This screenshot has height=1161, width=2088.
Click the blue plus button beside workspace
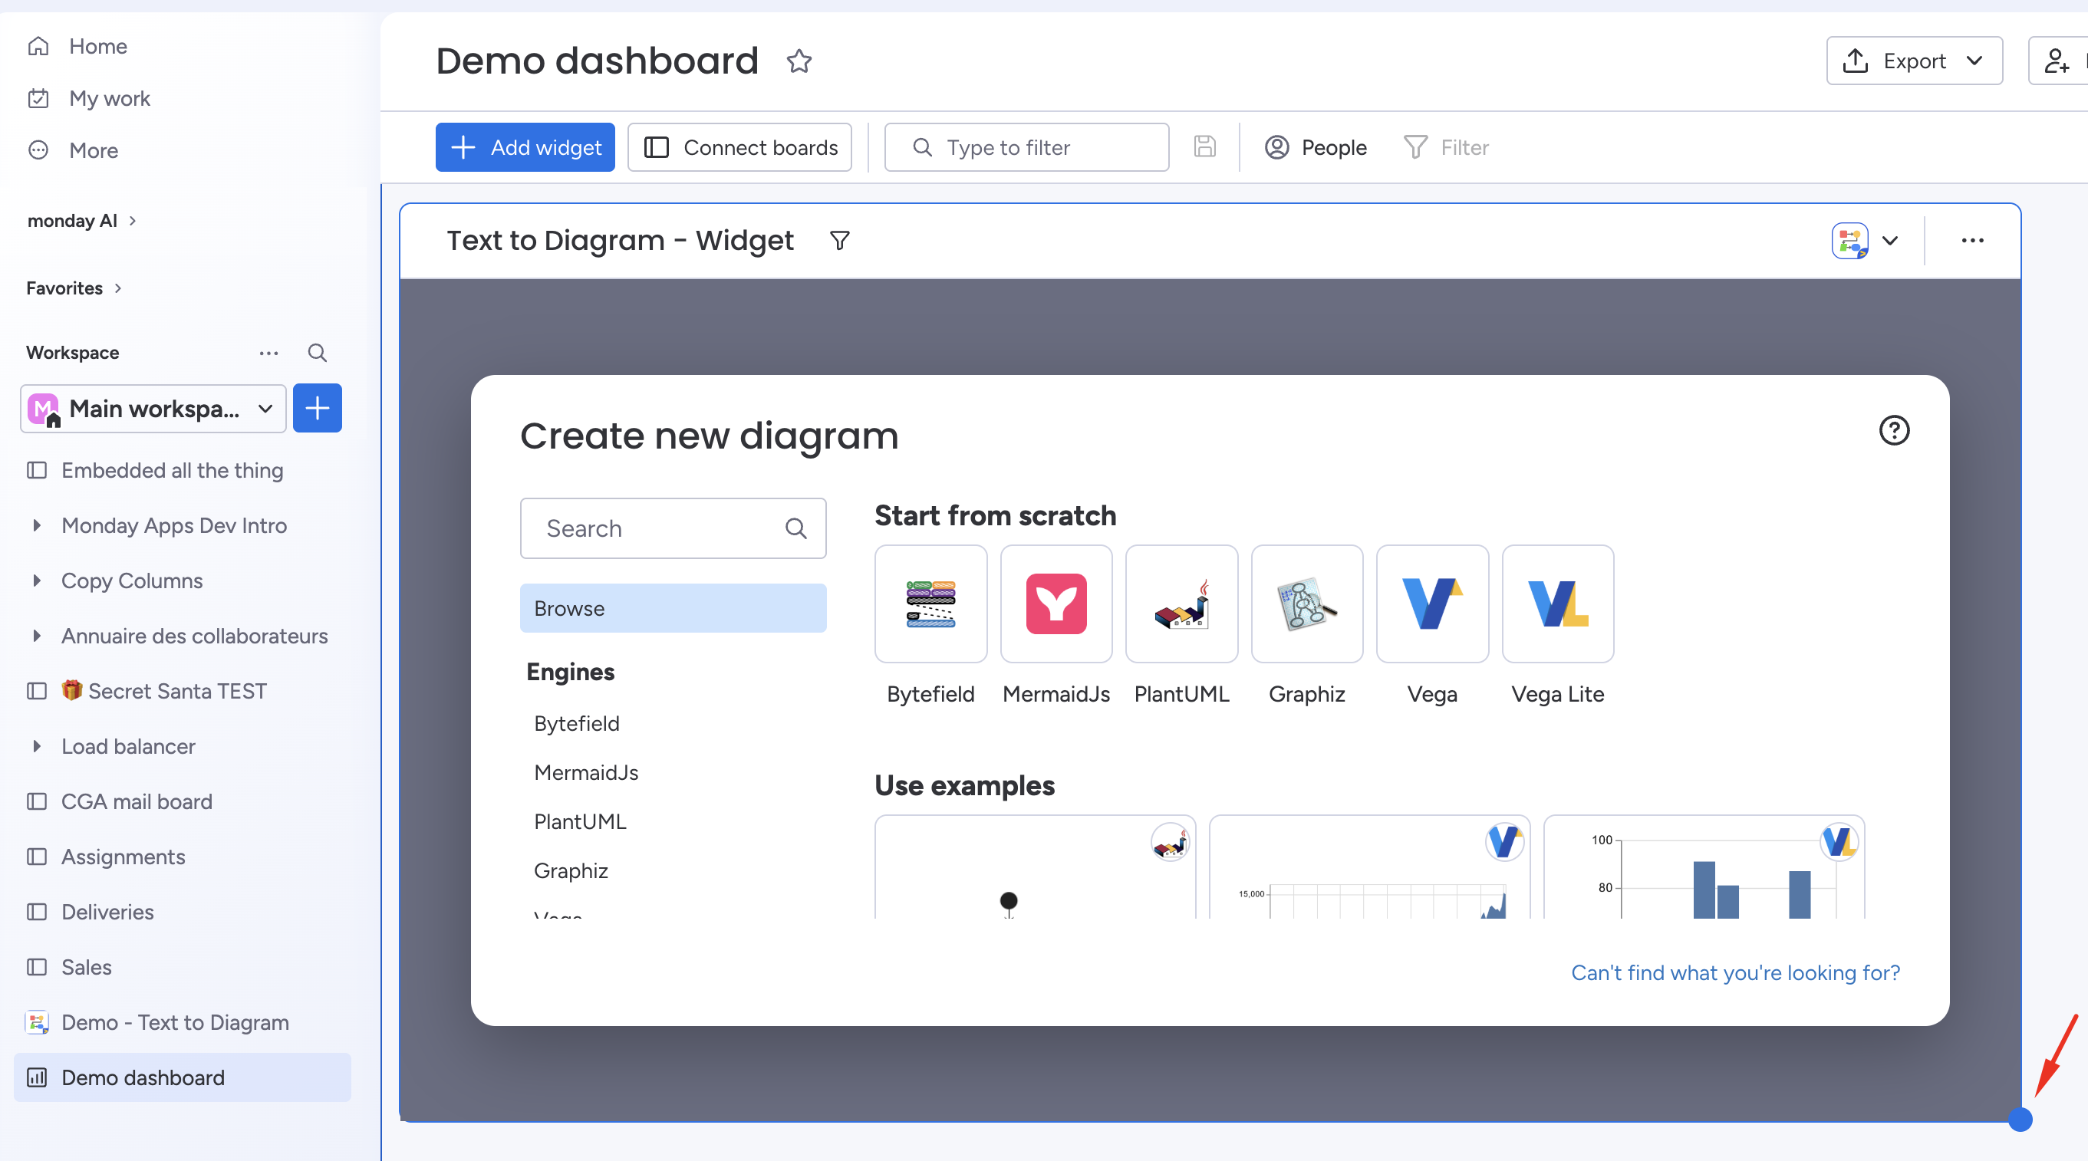coord(317,408)
